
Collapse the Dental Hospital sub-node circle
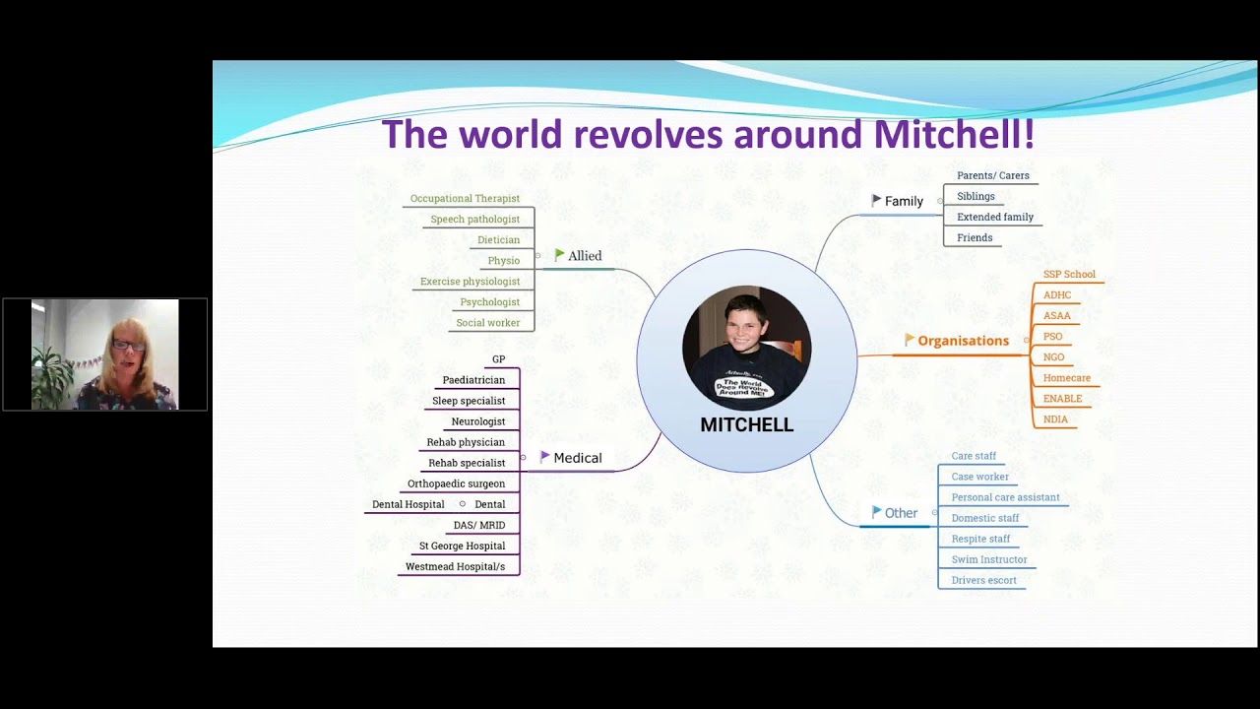tap(462, 504)
